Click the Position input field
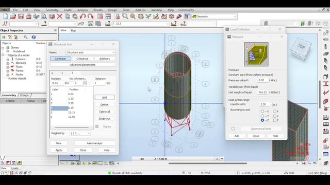The image size is (330, 185). pyautogui.click(x=57, y=83)
